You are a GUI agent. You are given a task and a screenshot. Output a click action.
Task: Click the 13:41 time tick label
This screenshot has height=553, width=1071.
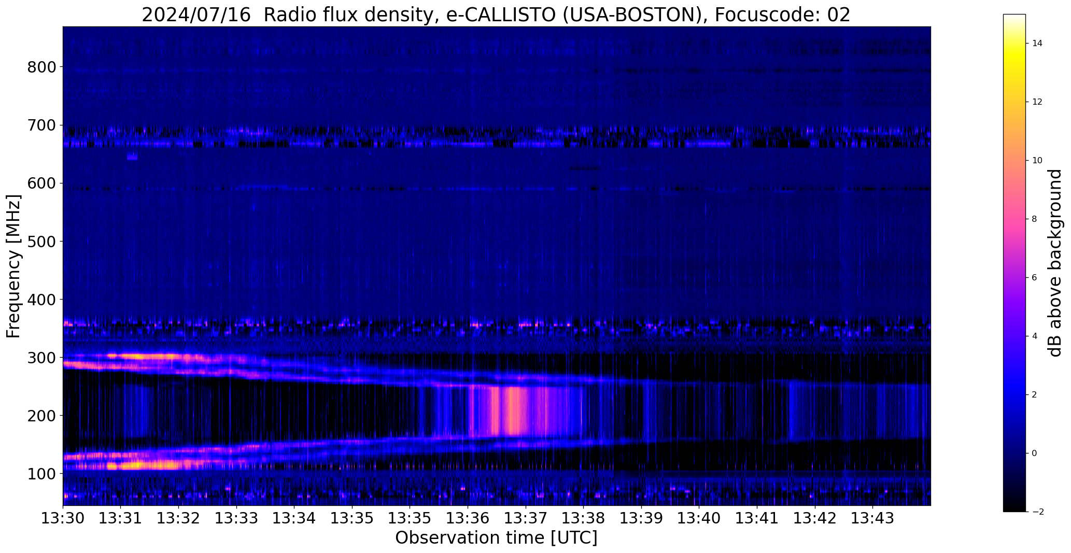757,518
